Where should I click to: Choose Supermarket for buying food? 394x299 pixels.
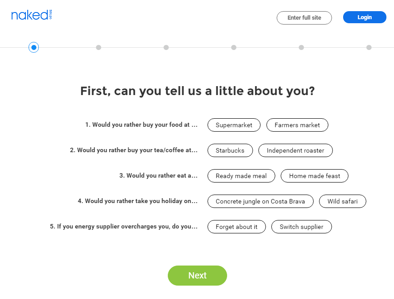[x=234, y=125]
